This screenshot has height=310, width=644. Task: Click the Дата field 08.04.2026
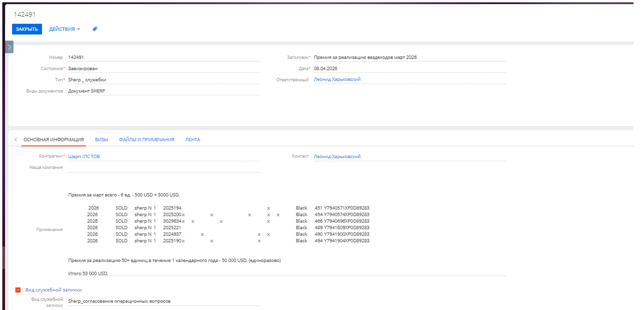[x=410, y=68]
